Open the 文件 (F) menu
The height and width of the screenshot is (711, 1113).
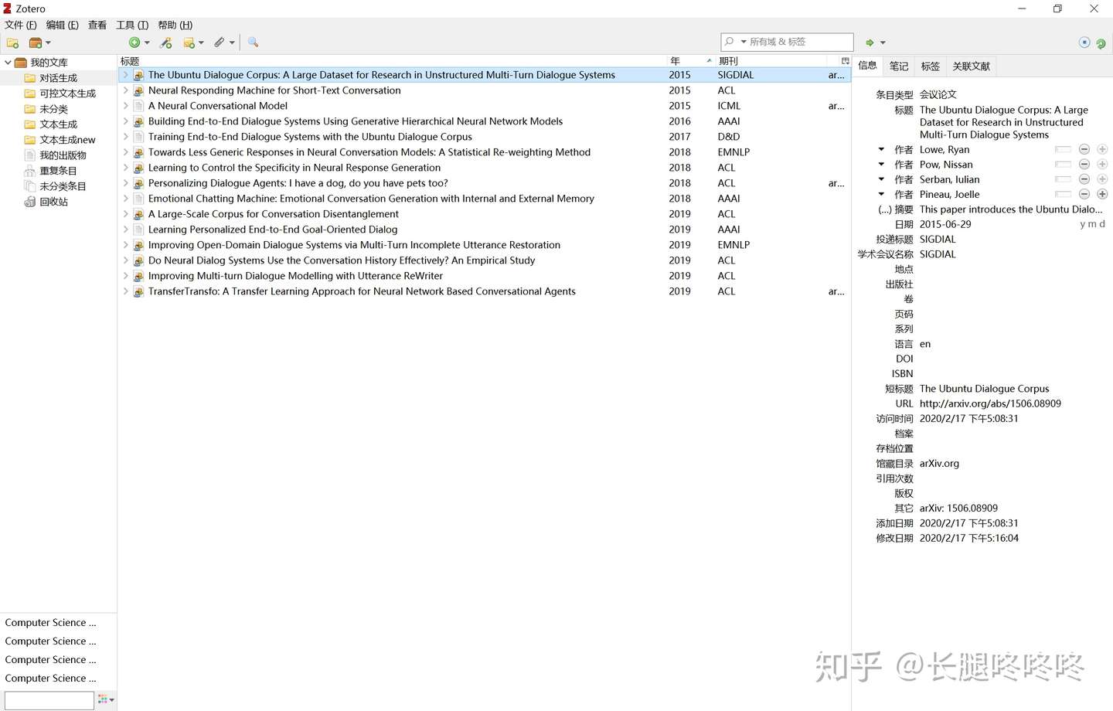20,25
